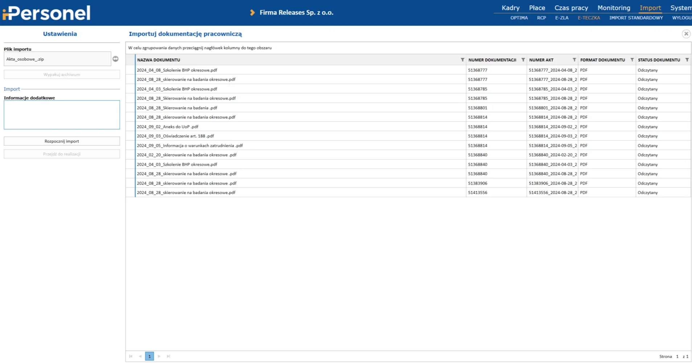Select the Aneks do UoP document row

coord(168,127)
